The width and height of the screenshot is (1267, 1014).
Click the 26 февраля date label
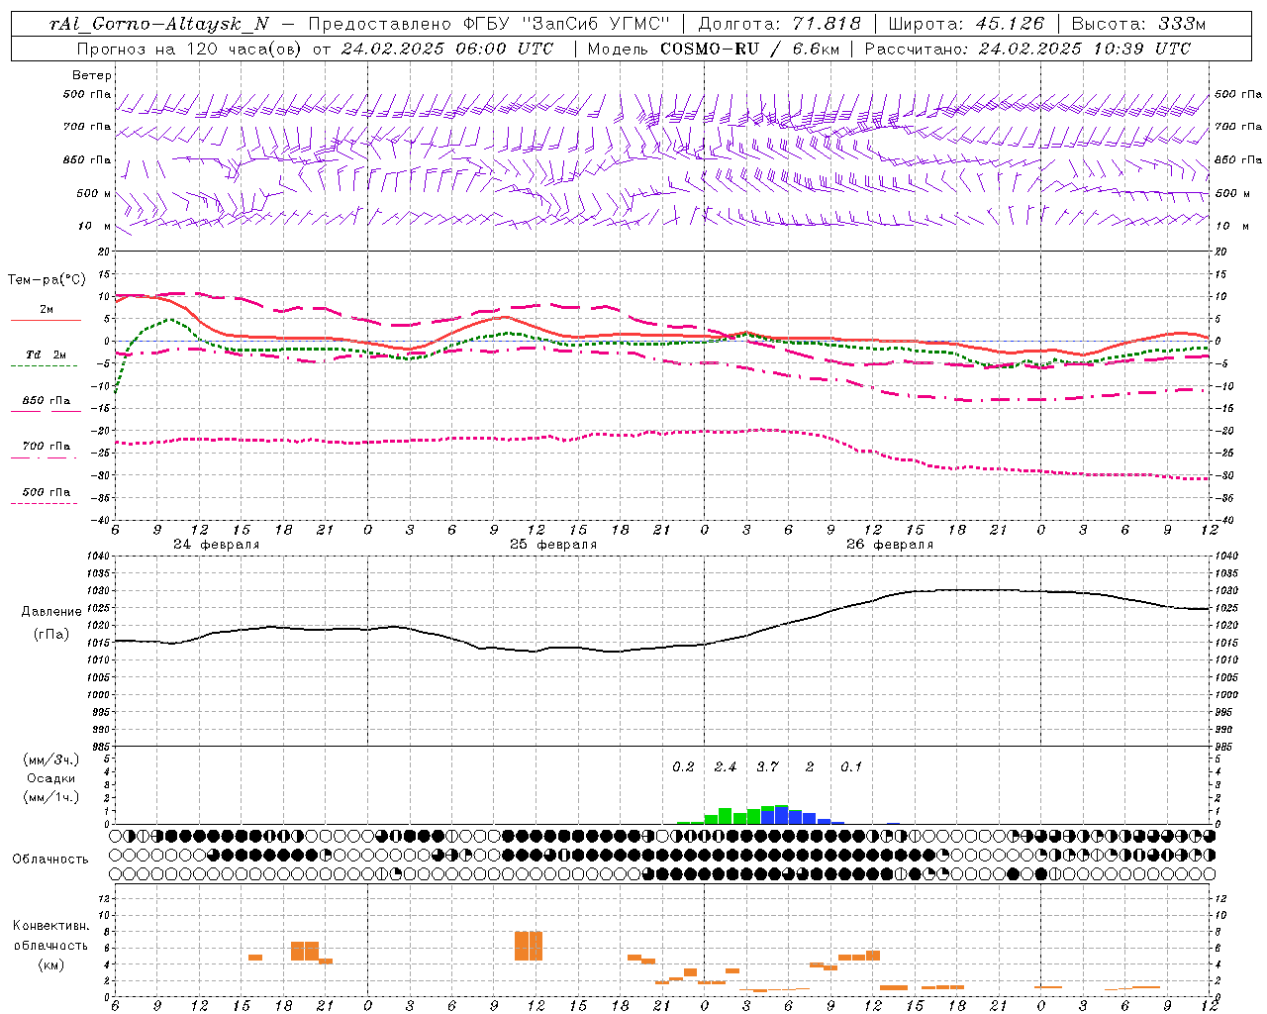(890, 545)
